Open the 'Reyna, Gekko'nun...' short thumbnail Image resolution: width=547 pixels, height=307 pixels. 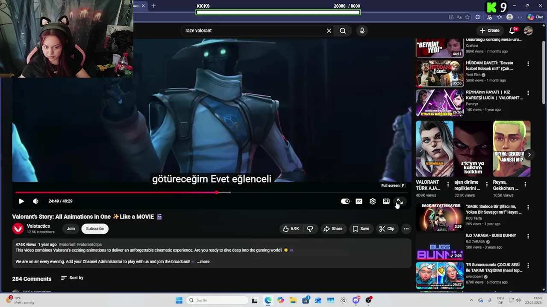[512, 149]
